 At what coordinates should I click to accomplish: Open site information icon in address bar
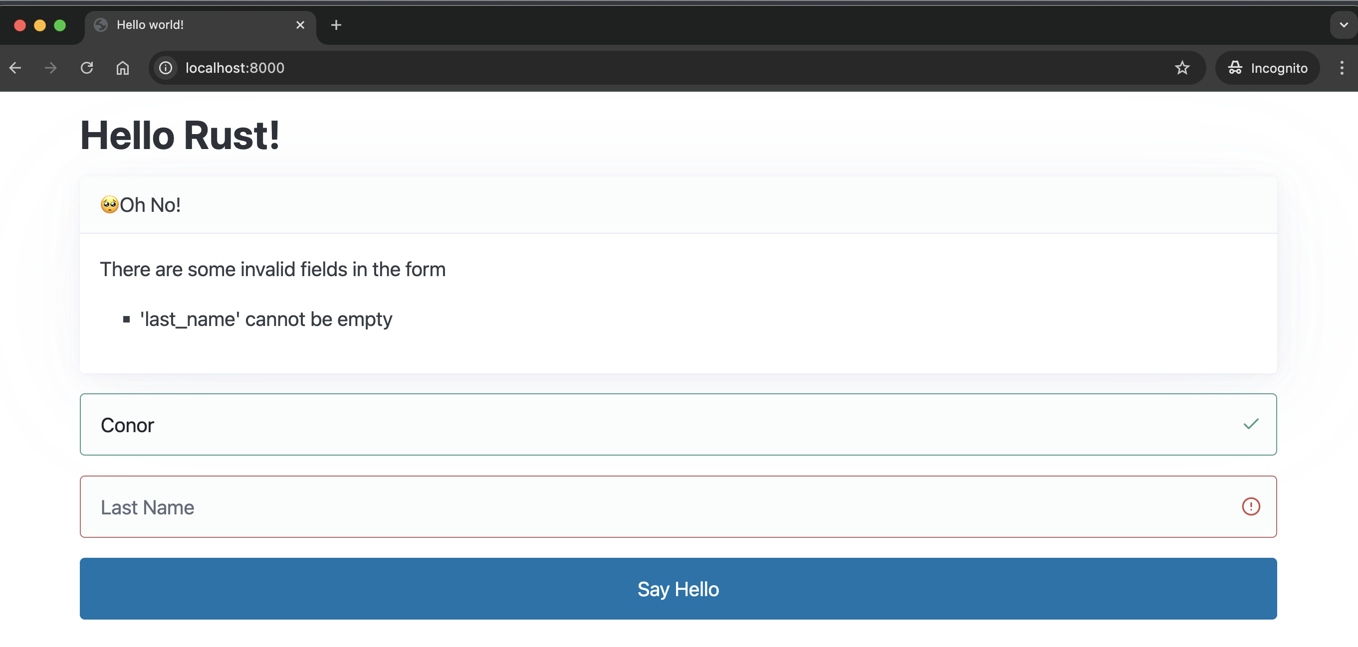[166, 68]
